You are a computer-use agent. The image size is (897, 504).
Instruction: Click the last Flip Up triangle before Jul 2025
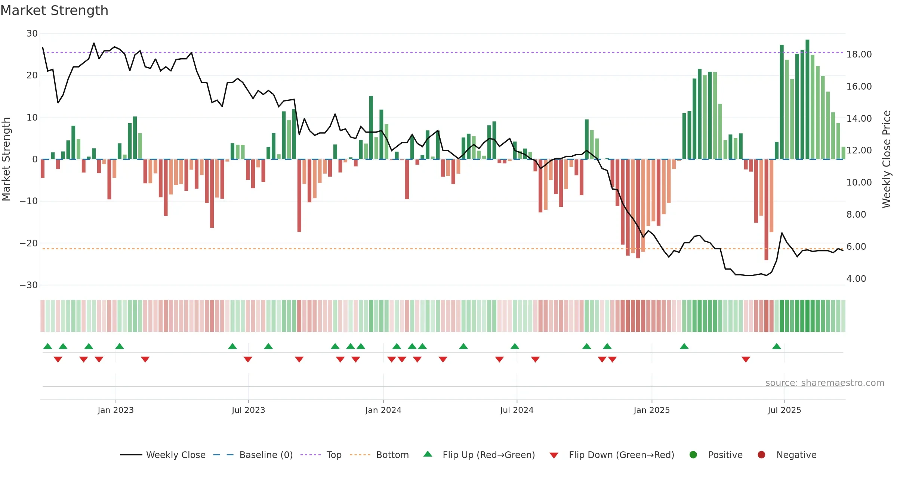pyautogui.click(x=777, y=346)
